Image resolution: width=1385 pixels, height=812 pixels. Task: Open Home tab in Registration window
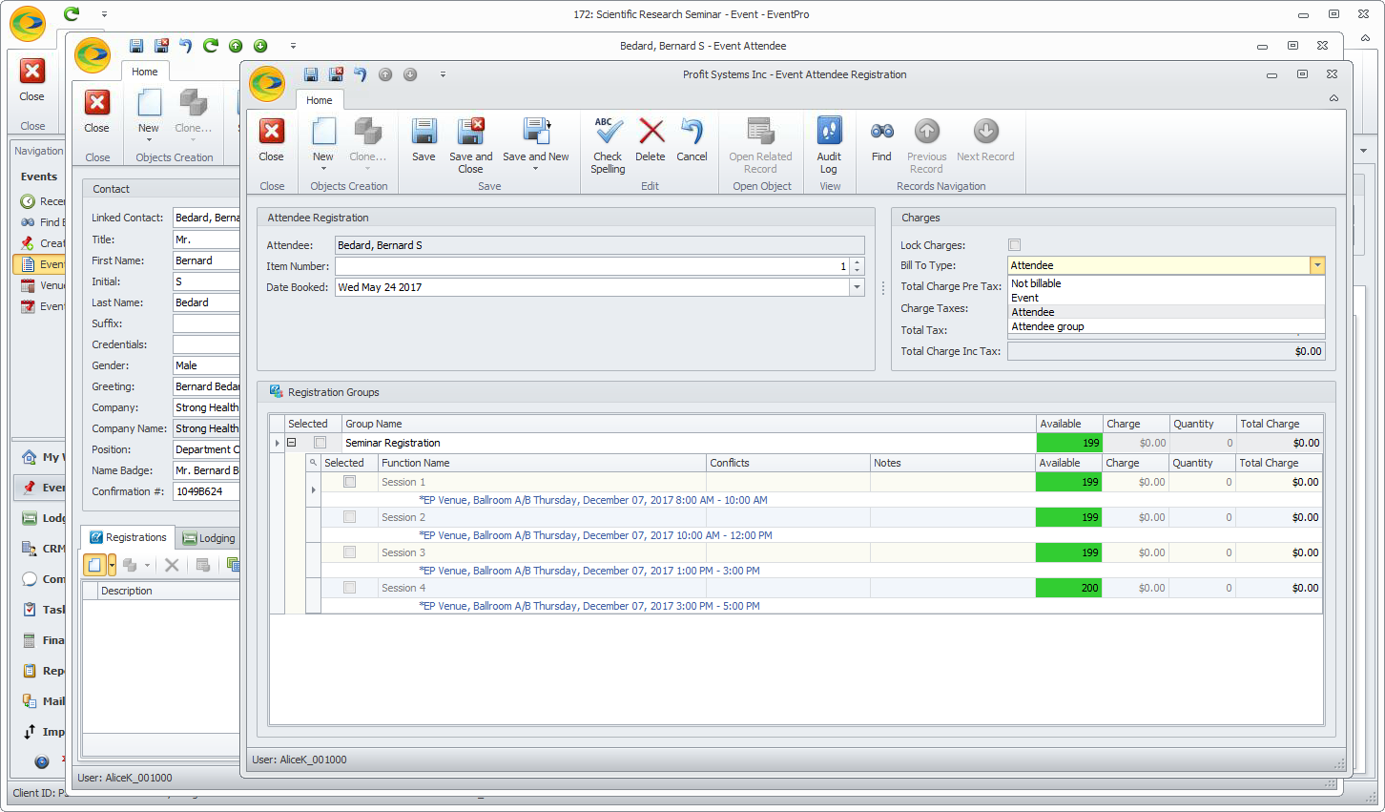pos(320,100)
